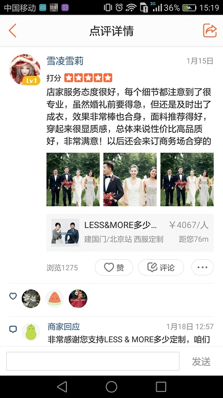Tap reviewer avatar with Lv1 badge
Viewport: 223px width, 398px height.
25,69
